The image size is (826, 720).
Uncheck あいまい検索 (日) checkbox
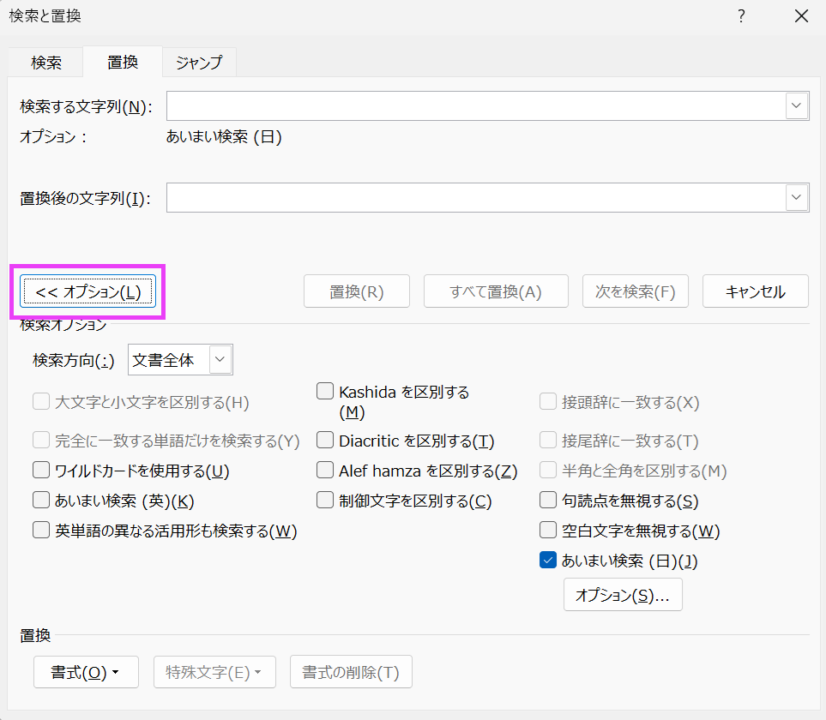click(547, 561)
